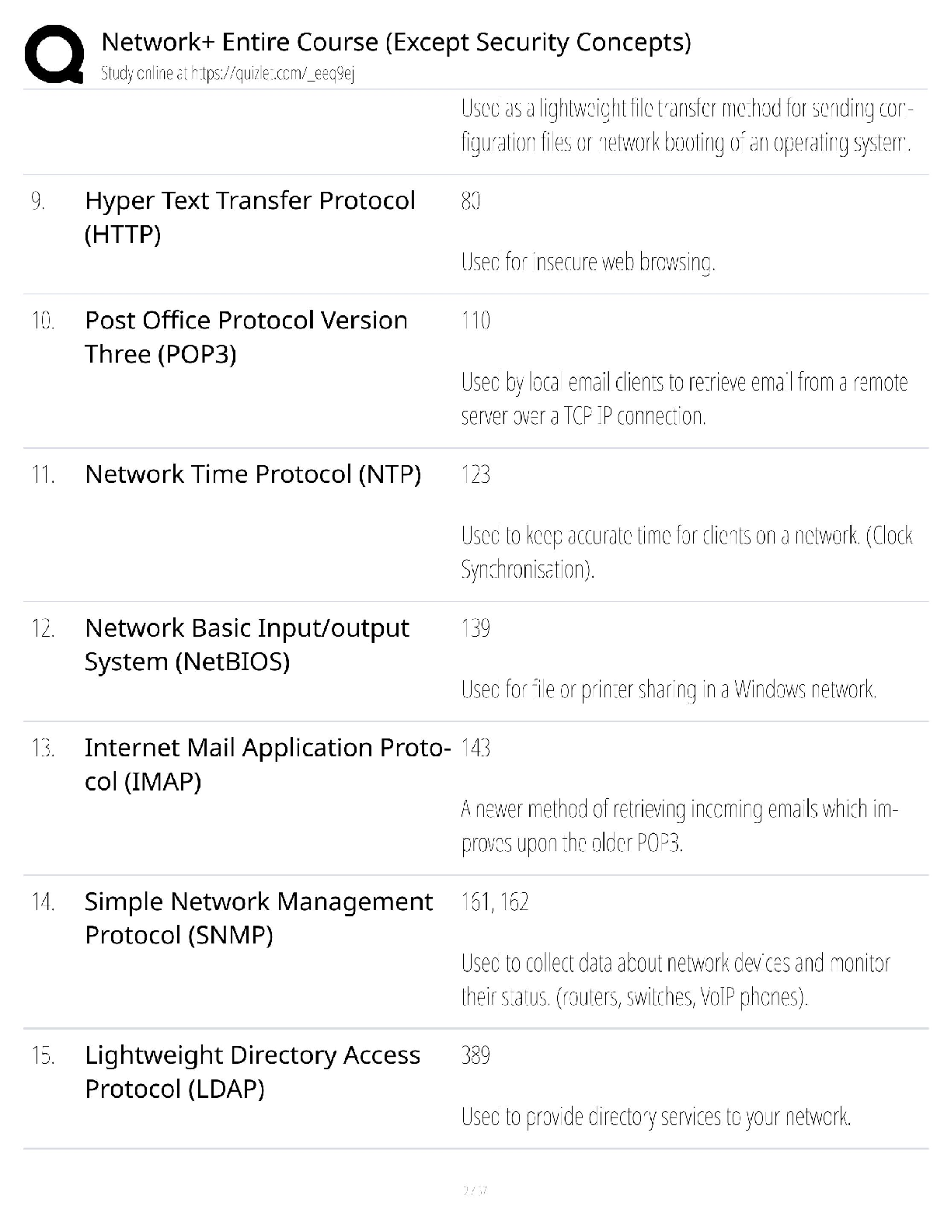The height and width of the screenshot is (1230, 951).
Task: Click the 139 port number text
Action: [x=475, y=627]
